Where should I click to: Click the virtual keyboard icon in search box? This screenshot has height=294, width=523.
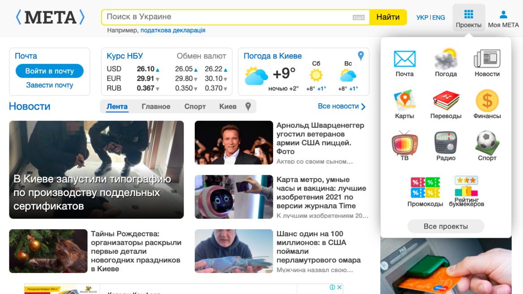(x=359, y=17)
